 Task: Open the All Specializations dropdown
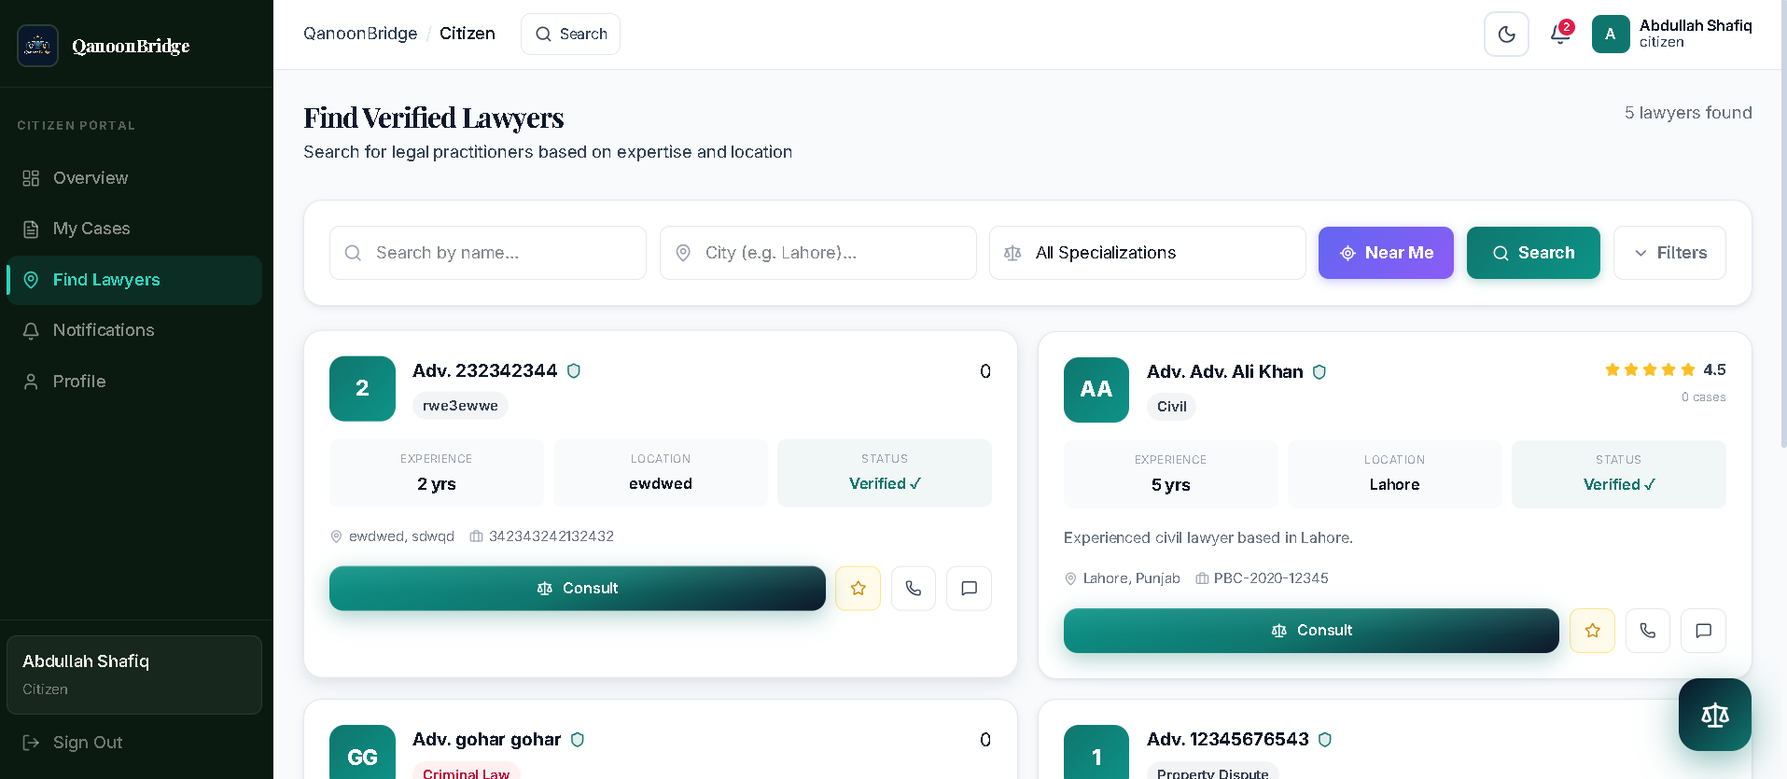1148,253
